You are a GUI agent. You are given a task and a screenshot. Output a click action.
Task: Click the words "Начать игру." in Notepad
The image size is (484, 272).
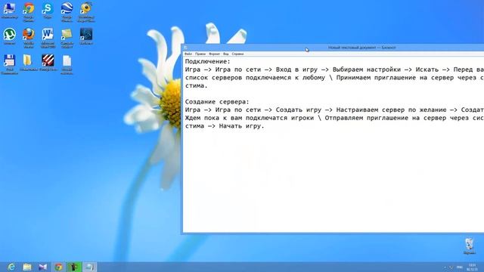242,126
